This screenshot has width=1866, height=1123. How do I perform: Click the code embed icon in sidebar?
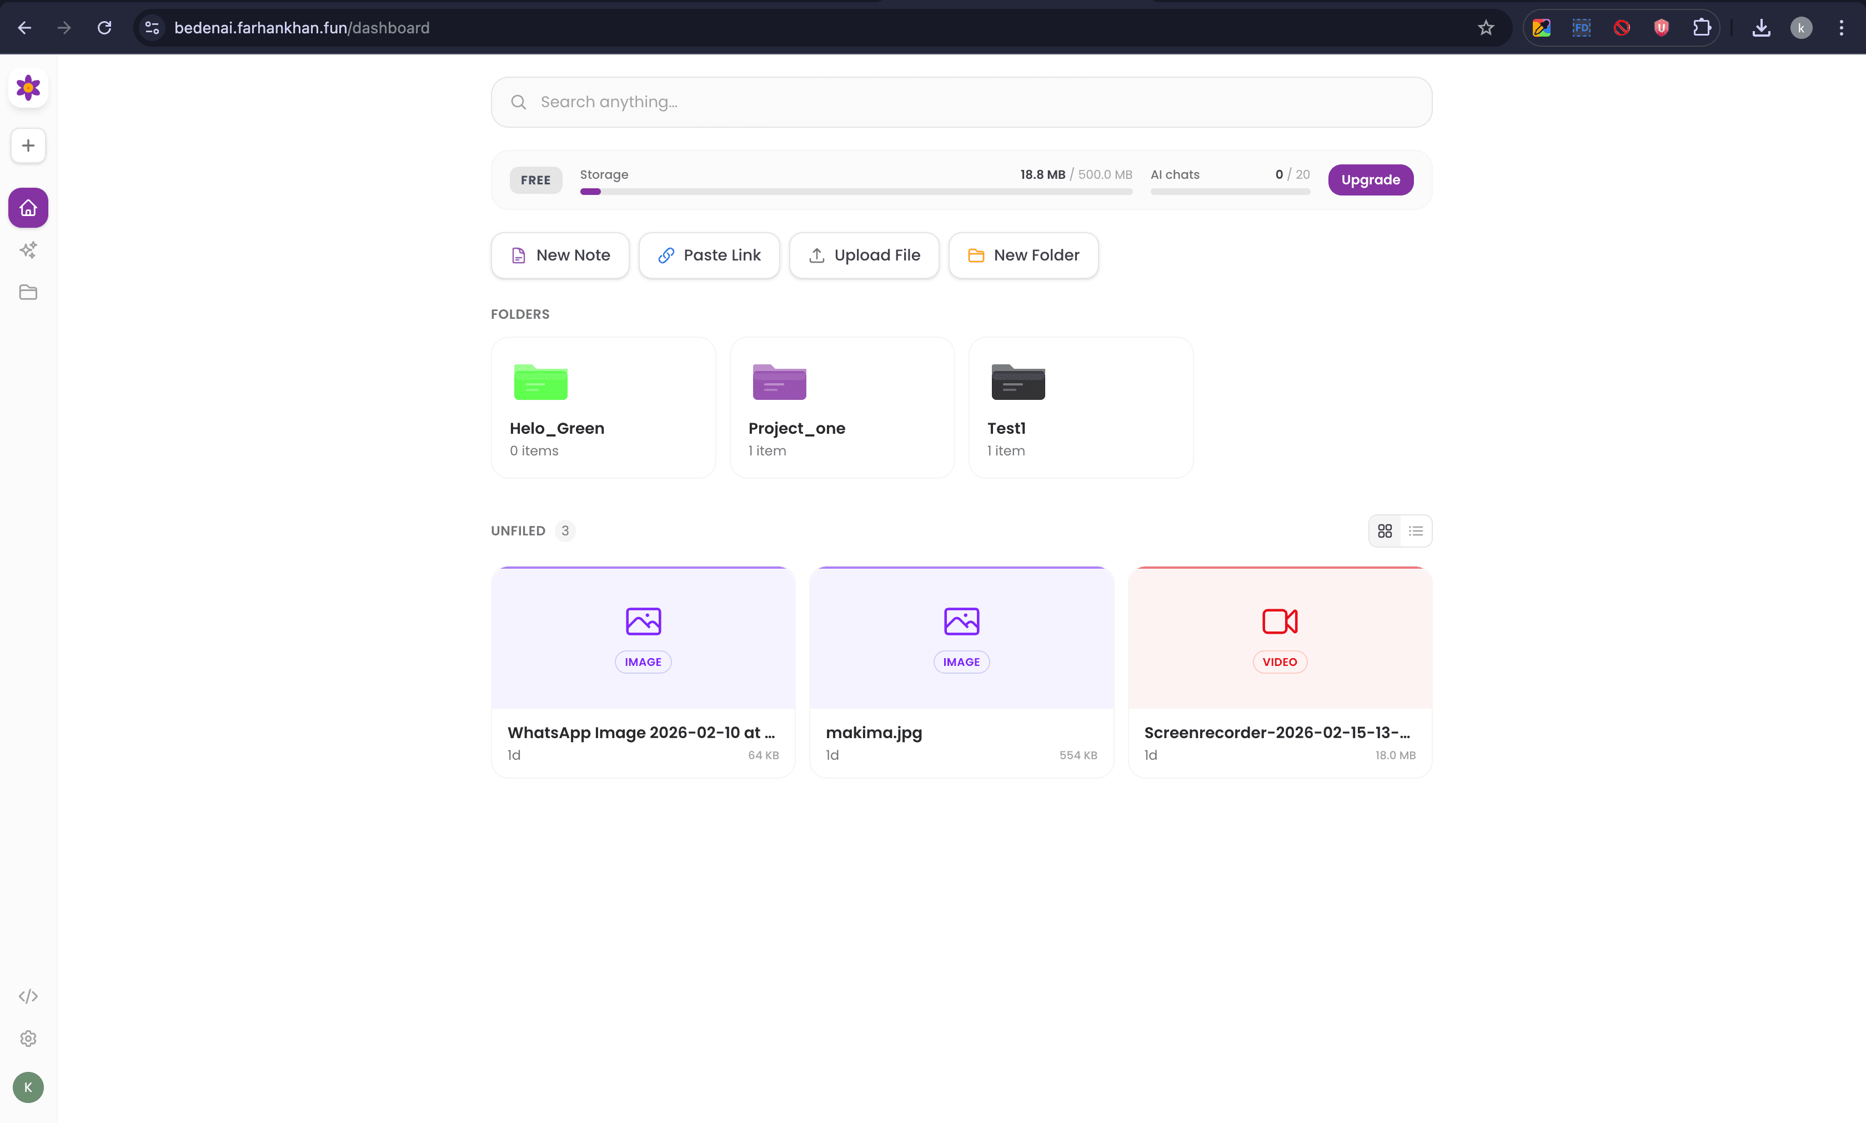click(28, 996)
